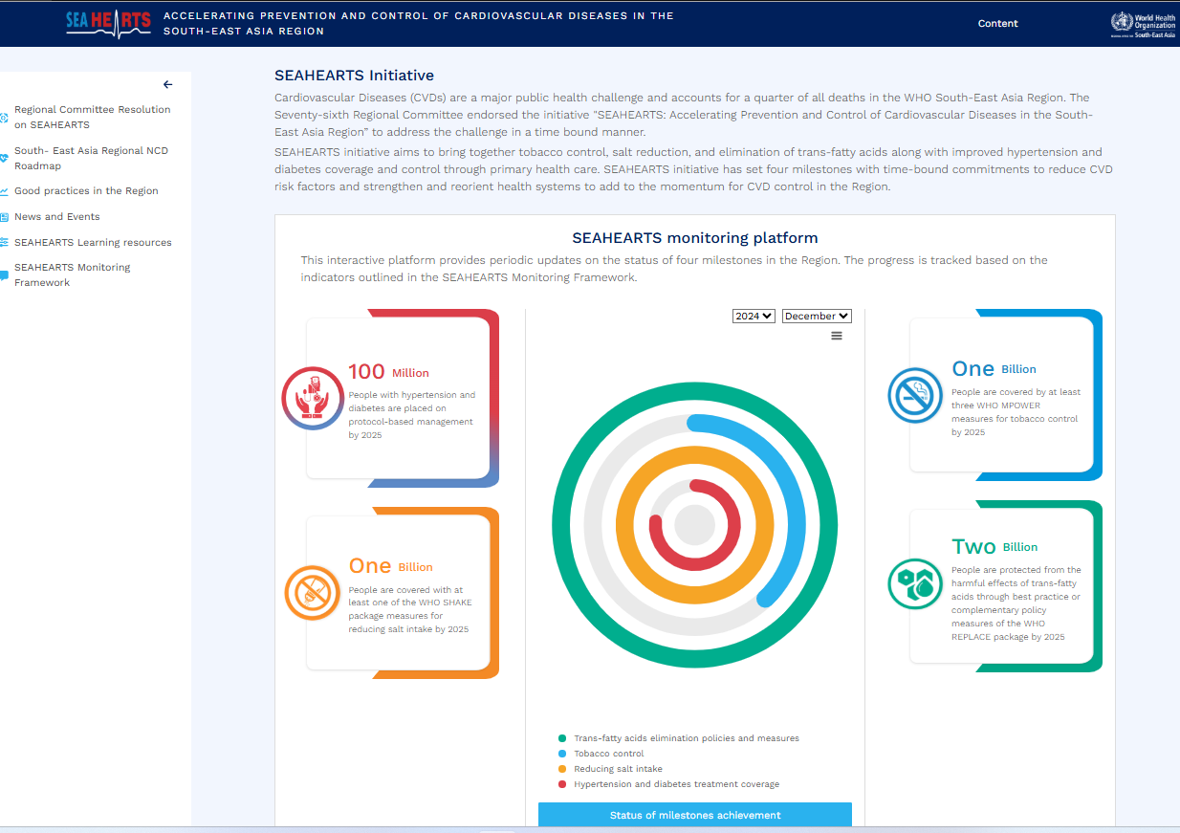Open the chart hamburger context menu
The width and height of the screenshot is (1180, 833).
pyautogui.click(x=837, y=336)
